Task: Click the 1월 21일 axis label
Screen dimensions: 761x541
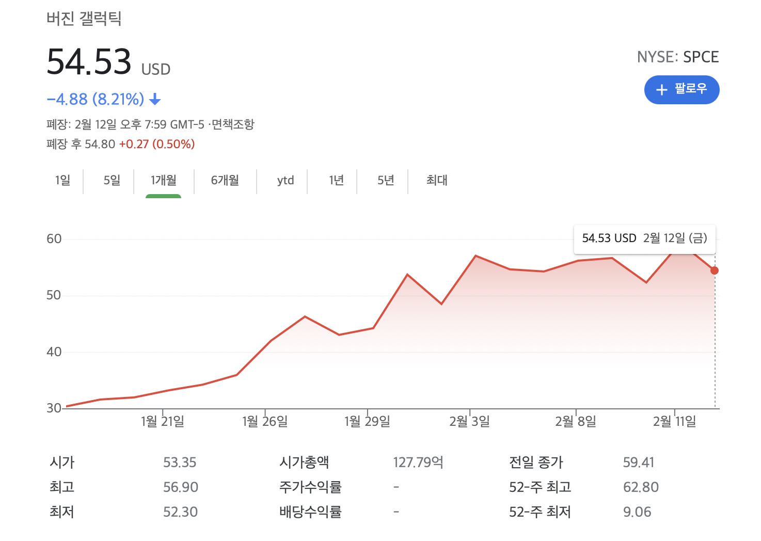Action: click(x=163, y=422)
